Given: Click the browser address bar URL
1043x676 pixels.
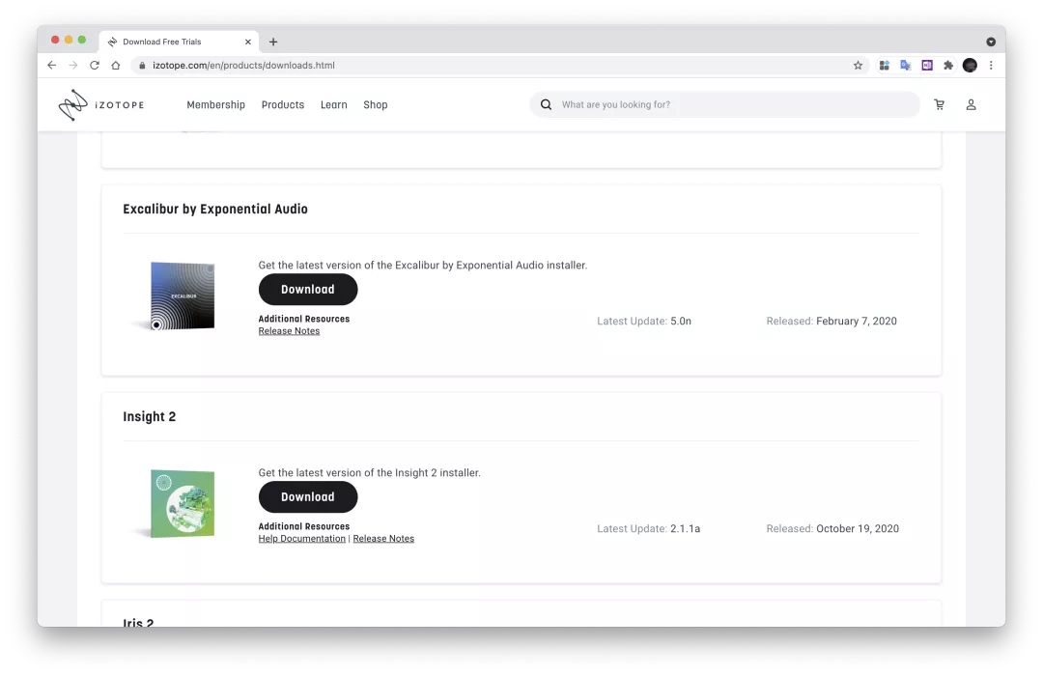Looking at the screenshot, I should (243, 66).
